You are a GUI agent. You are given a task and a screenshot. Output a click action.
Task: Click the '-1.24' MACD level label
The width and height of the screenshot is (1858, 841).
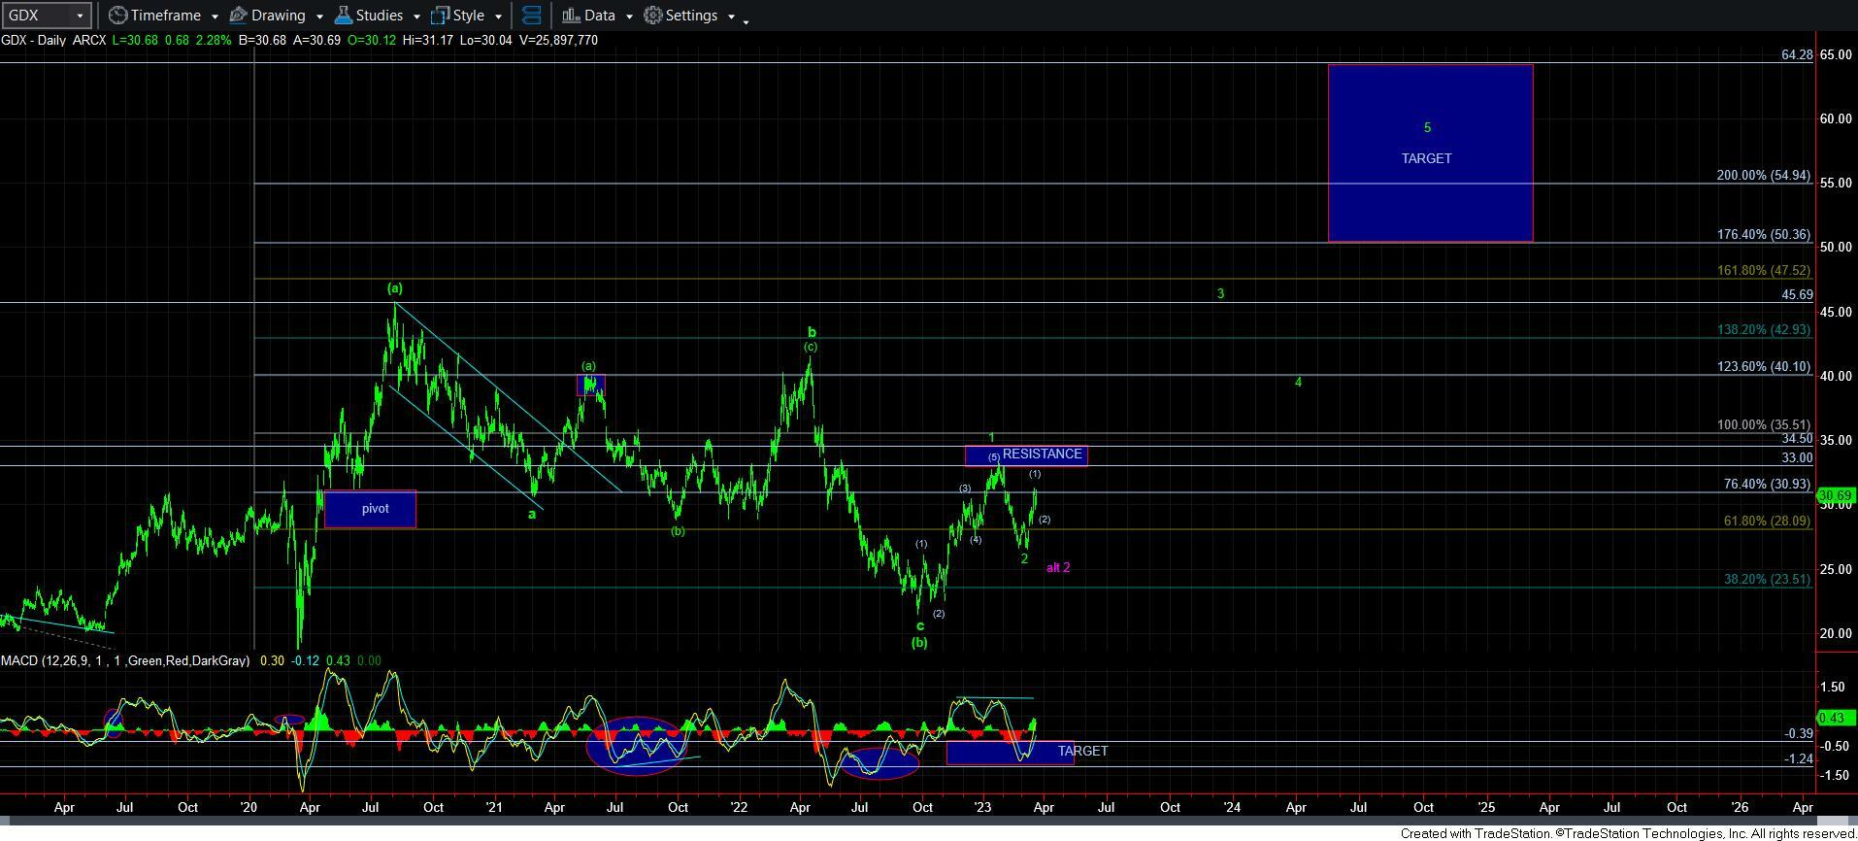(x=1799, y=759)
